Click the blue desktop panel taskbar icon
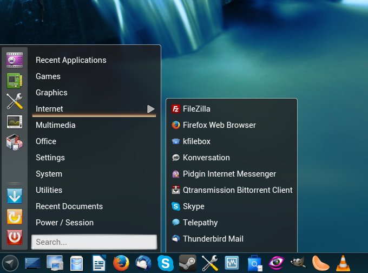The width and height of the screenshot is (368, 273). coord(32,263)
